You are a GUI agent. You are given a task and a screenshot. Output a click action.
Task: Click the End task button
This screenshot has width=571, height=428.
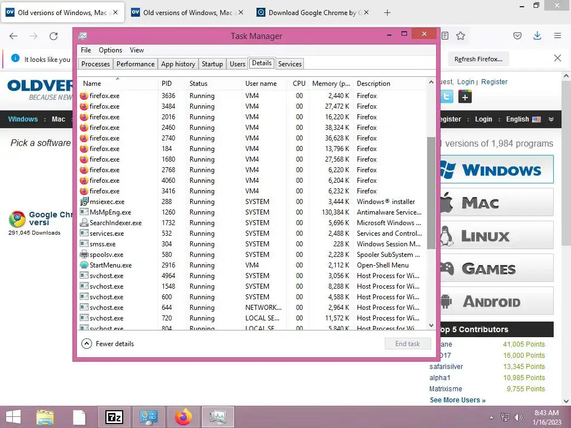(x=408, y=343)
